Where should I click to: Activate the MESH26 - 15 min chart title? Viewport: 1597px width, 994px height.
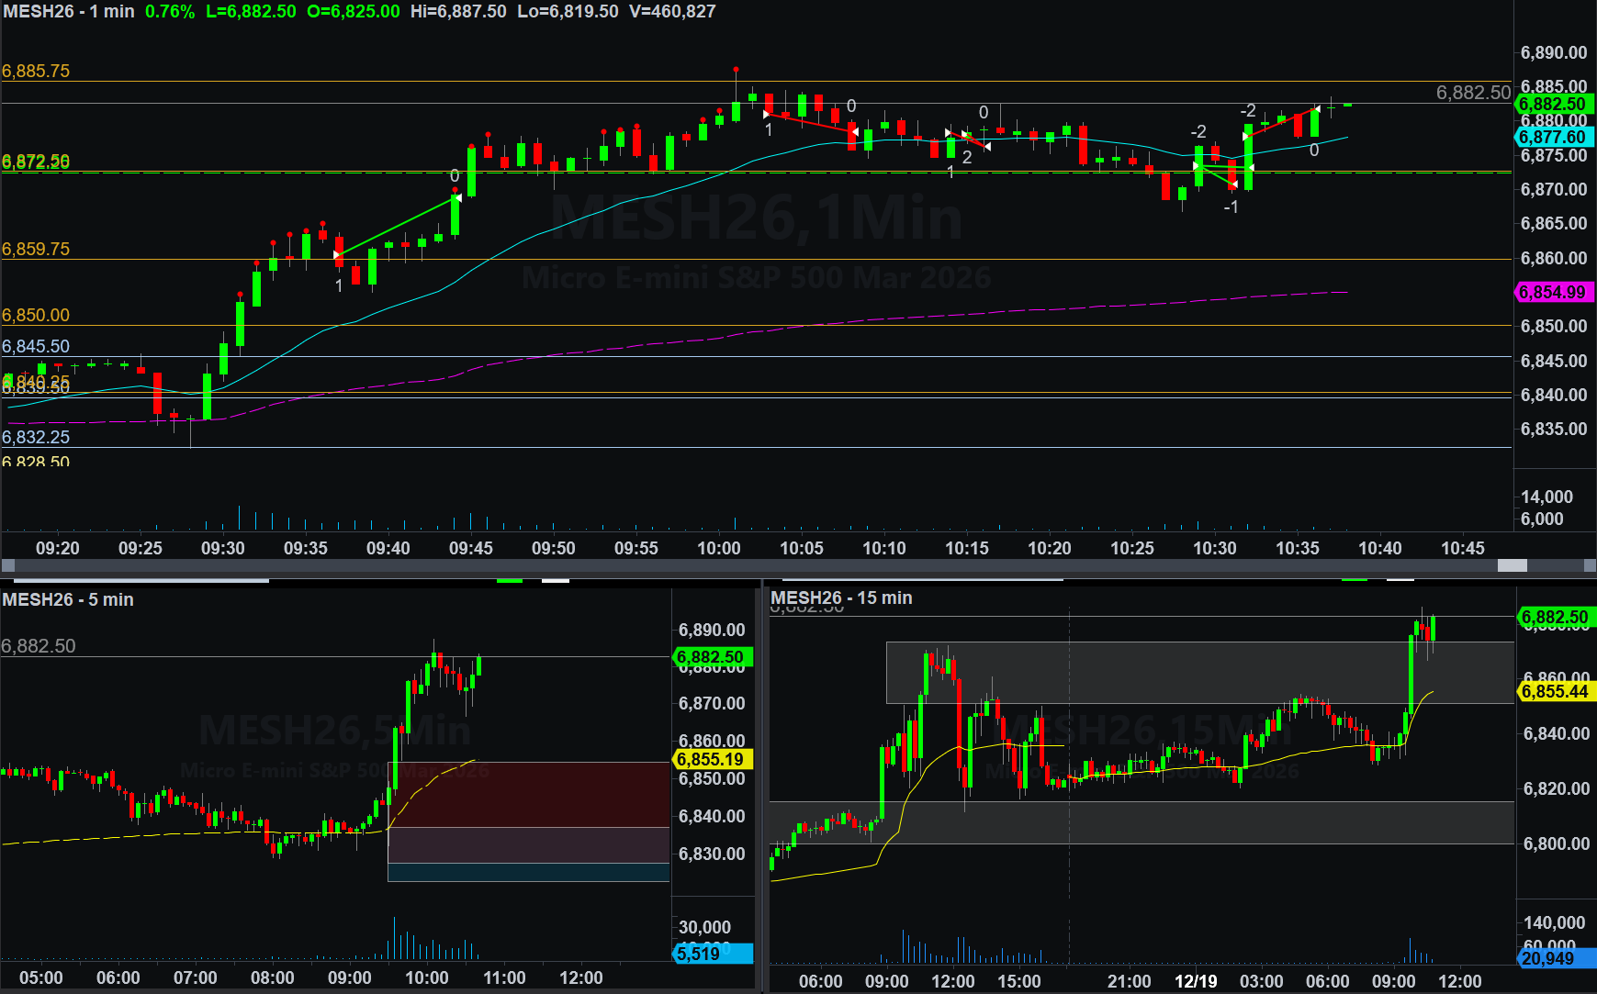pos(841,598)
